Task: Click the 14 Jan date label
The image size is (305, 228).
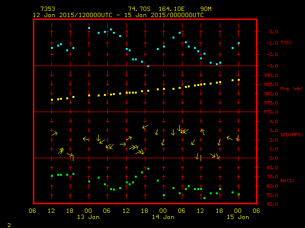Action: click(x=163, y=217)
